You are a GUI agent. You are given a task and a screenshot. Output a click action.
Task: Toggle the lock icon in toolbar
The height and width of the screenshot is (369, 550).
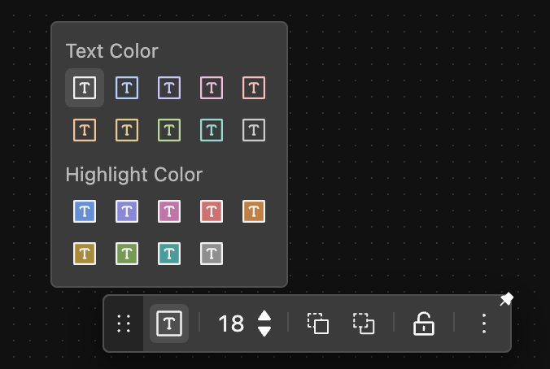coord(424,323)
